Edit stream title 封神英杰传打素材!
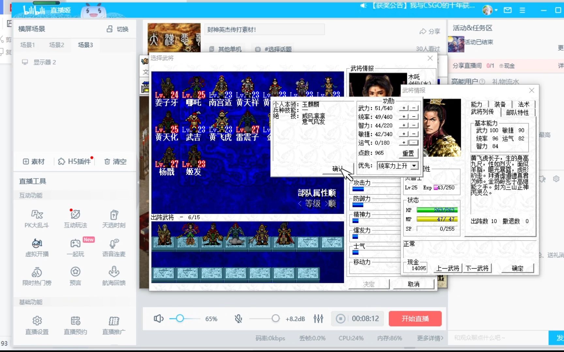The height and width of the screenshot is (352, 564). pyautogui.click(x=264, y=30)
